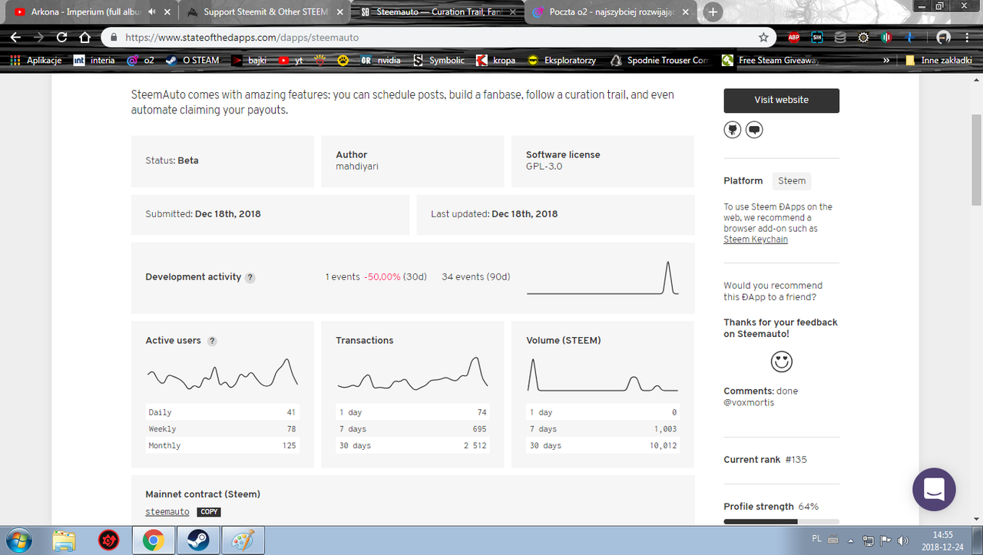Open a new browser tab
The width and height of the screenshot is (983, 555).
point(713,12)
